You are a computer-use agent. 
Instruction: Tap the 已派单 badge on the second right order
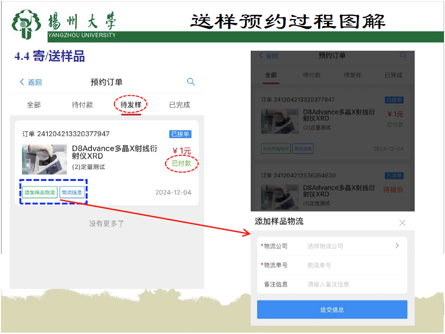tap(394, 176)
